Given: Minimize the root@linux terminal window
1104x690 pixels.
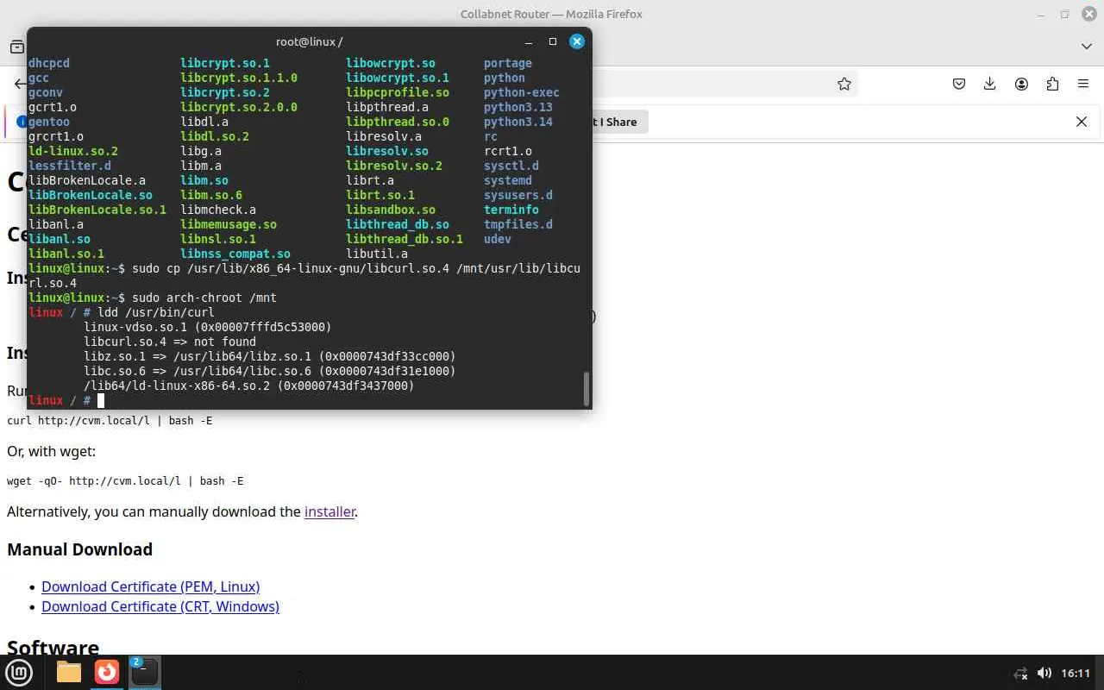Looking at the screenshot, I should [529, 41].
